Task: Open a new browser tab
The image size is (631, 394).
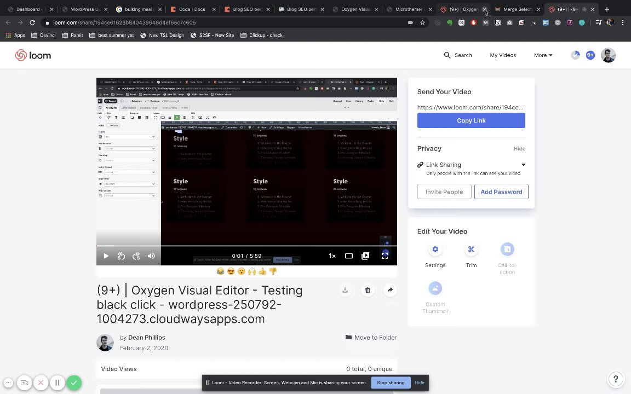Action: pyautogui.click(x=607, y=9)
